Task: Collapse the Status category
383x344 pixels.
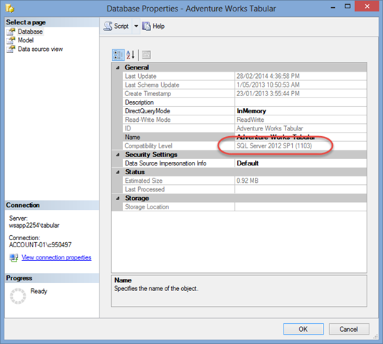Action: coord(118,172)
